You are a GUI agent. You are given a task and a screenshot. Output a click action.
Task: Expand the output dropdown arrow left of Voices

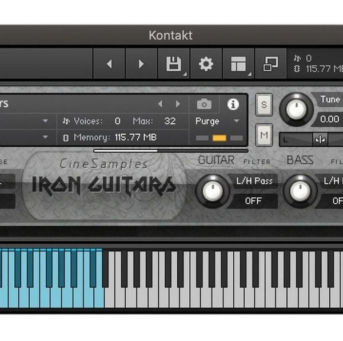click(45, 121)
